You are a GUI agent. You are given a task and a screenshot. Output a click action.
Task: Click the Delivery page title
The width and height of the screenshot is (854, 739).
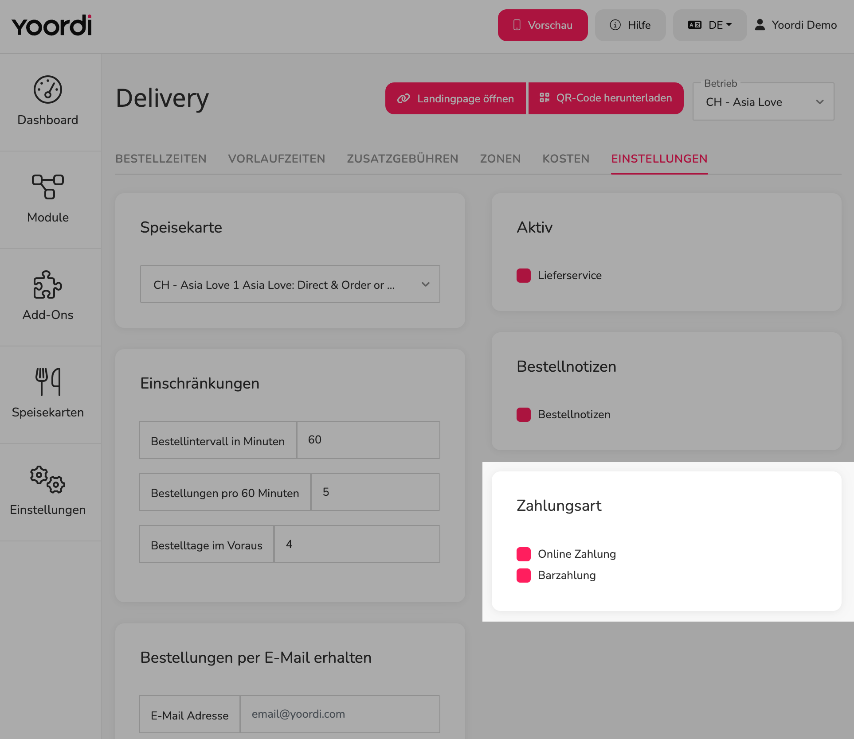[162, 98]
